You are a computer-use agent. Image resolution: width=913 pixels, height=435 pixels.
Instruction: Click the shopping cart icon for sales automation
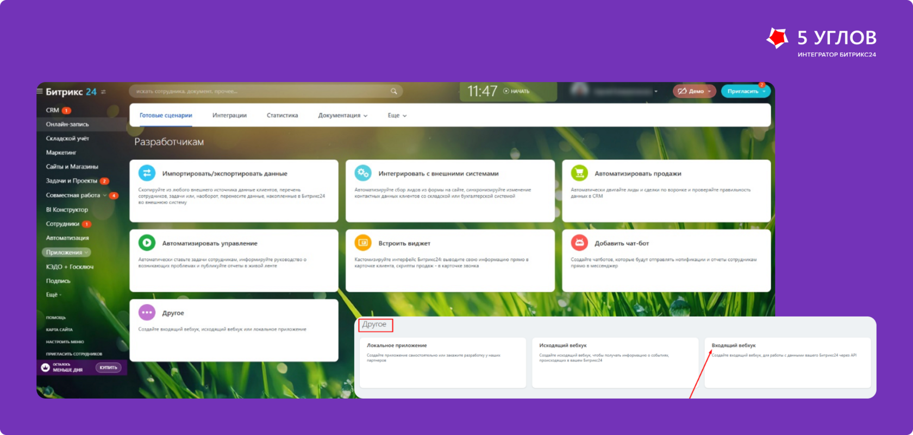click(579, 173)
